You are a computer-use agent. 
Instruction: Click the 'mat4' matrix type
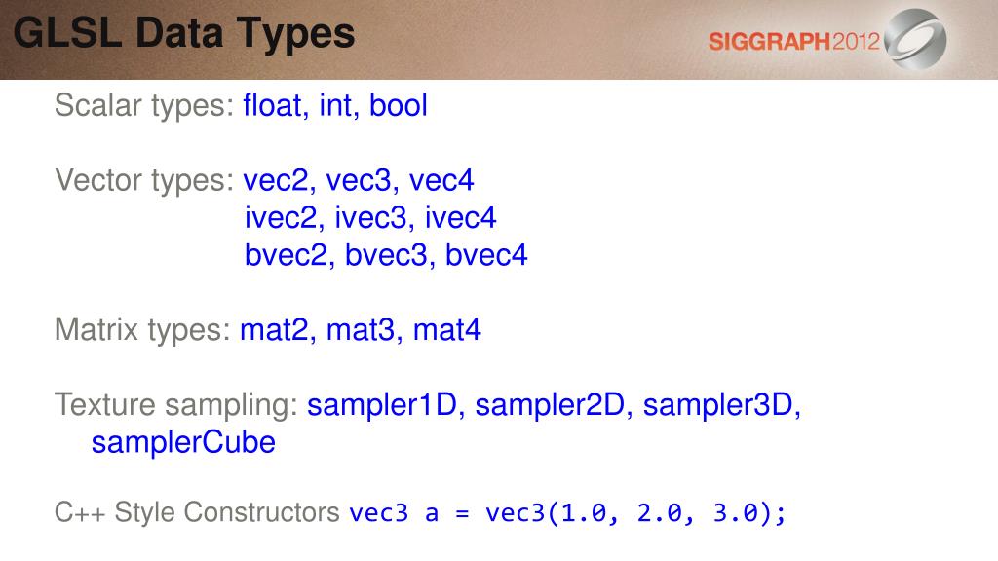point(446,329)
